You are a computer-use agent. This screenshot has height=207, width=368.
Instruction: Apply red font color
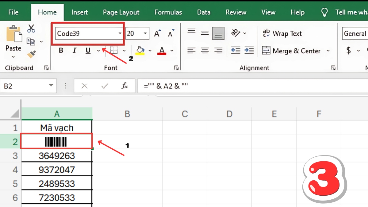click(162, 51)
